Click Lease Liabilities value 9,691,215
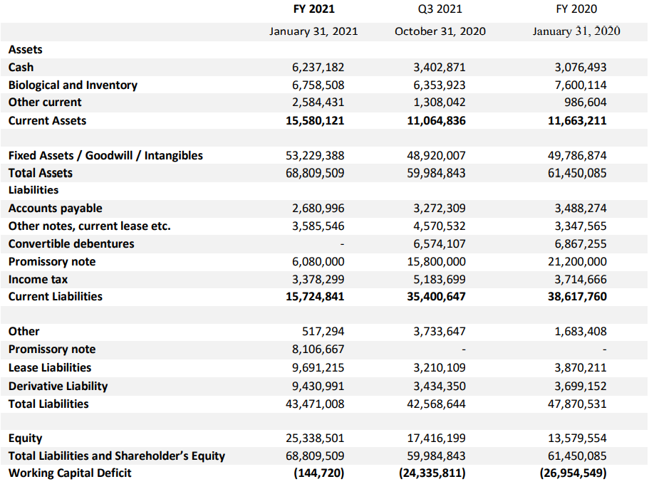Viewport: 649px width, 489px height. (x=318, y=367)
